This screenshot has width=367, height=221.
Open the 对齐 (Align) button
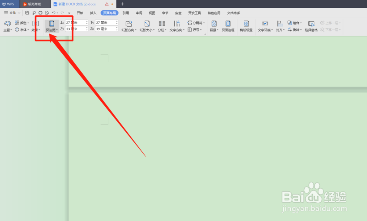pos(280,26)
